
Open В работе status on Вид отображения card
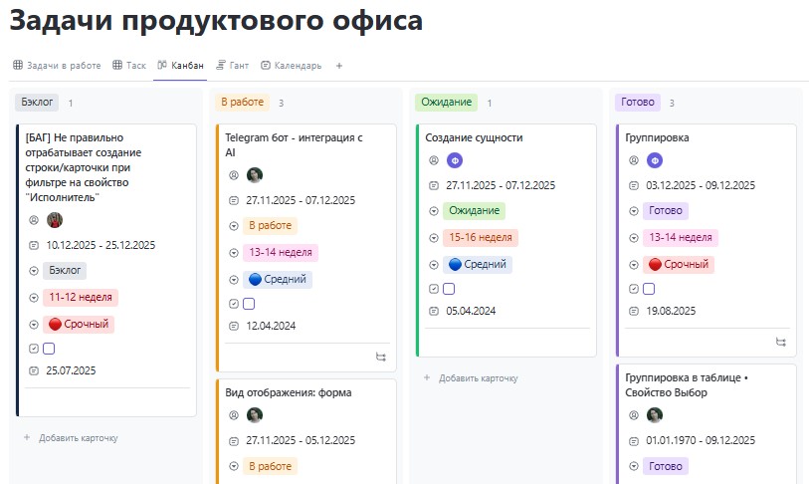270,466
